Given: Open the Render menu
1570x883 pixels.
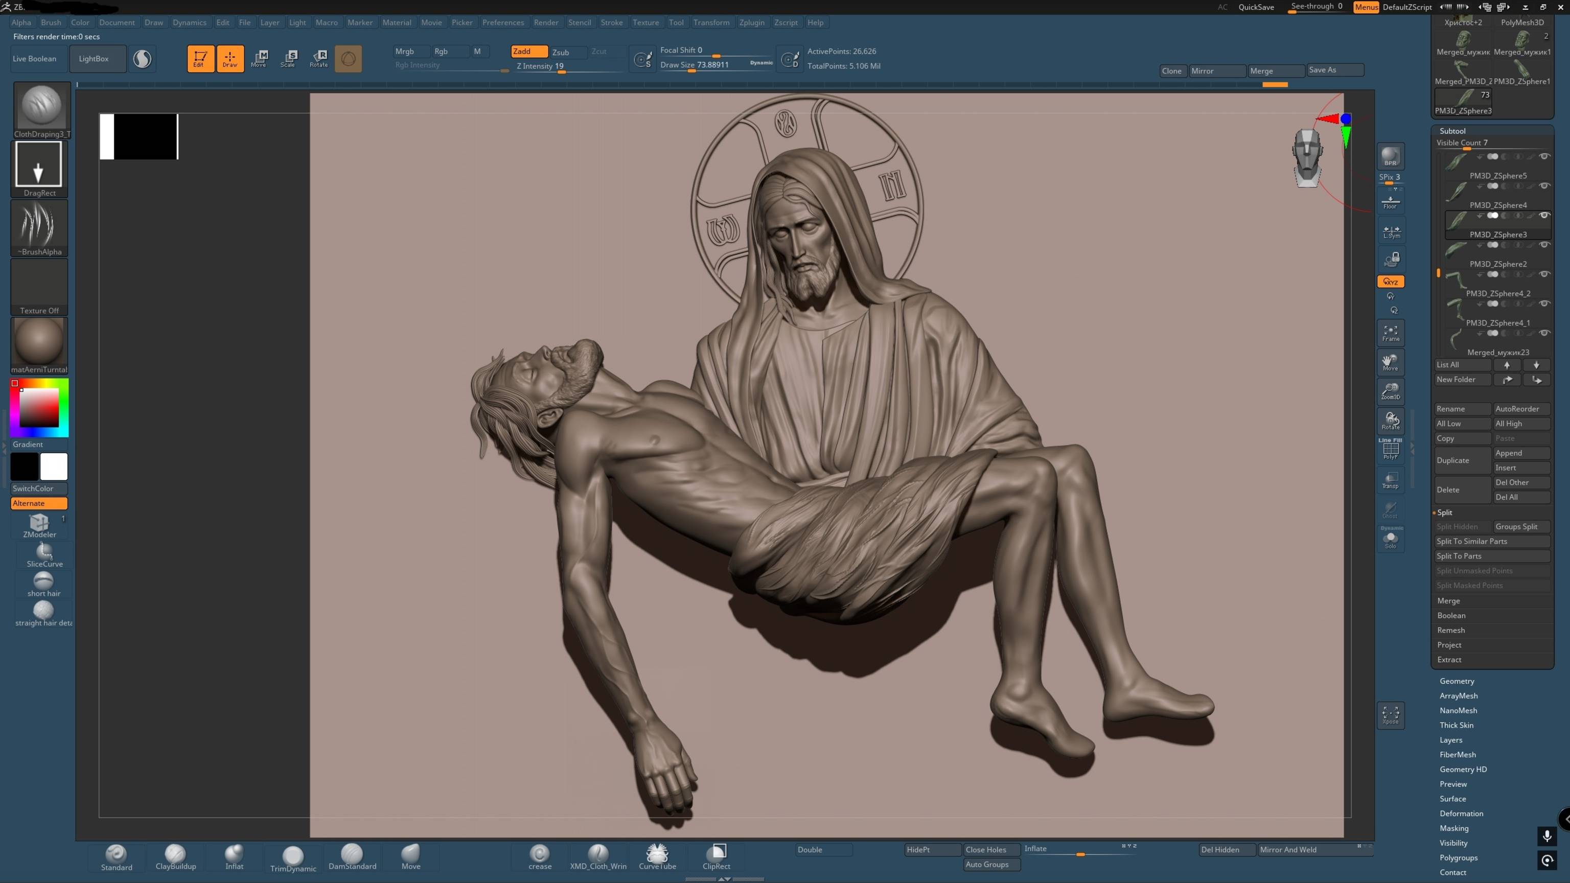Looking at the screenshot, I should (x=545, y=22).
